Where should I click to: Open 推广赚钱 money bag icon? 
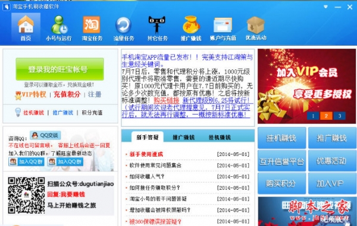point(191,28)
